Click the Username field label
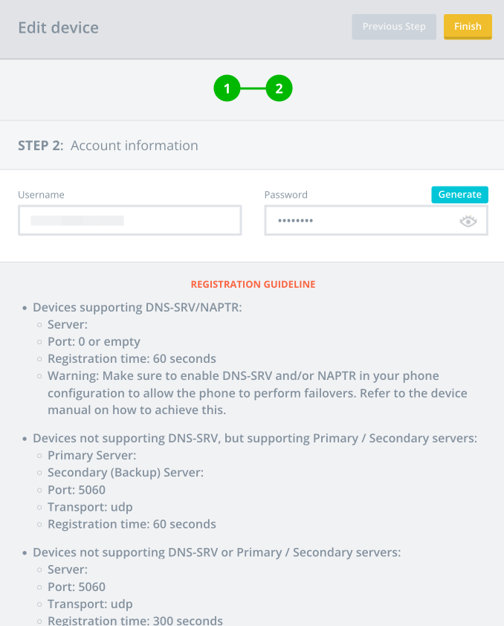This screenshot has width=504, height=626. click(41, 195)
